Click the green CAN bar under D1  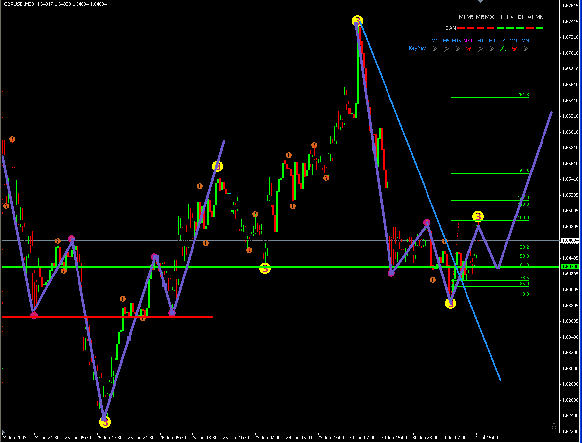(x=520, y=28)
